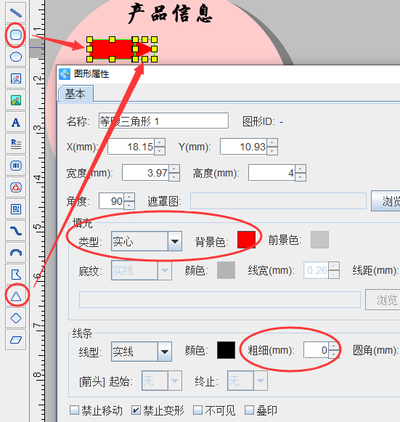Select the isosceles triangle tool
Image resolution: width=400 pixels, height=422 pixels.
[15, 296]
